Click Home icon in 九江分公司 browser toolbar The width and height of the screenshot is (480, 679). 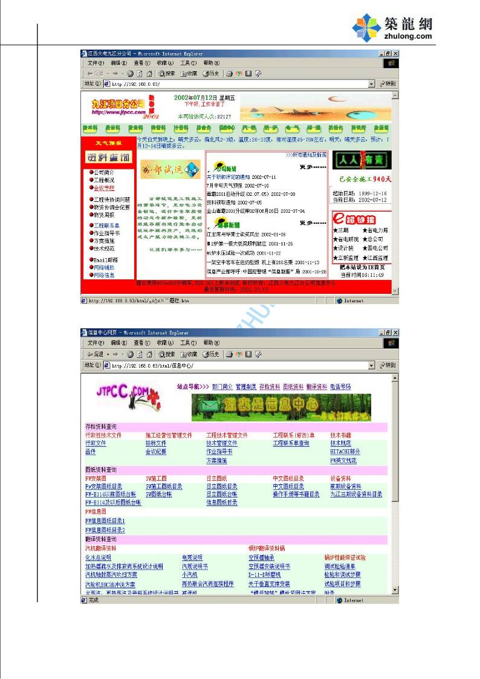[149, 74]
